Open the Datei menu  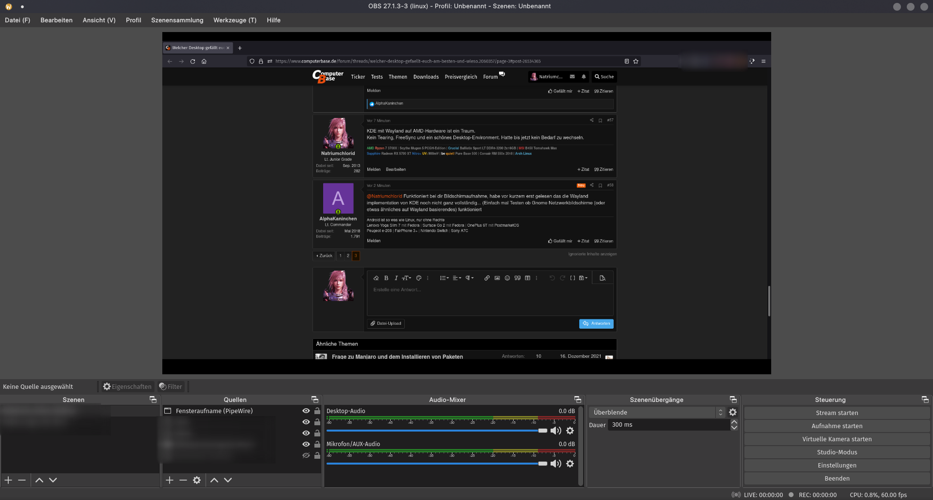pyautogui.click(x=17, y=20)
